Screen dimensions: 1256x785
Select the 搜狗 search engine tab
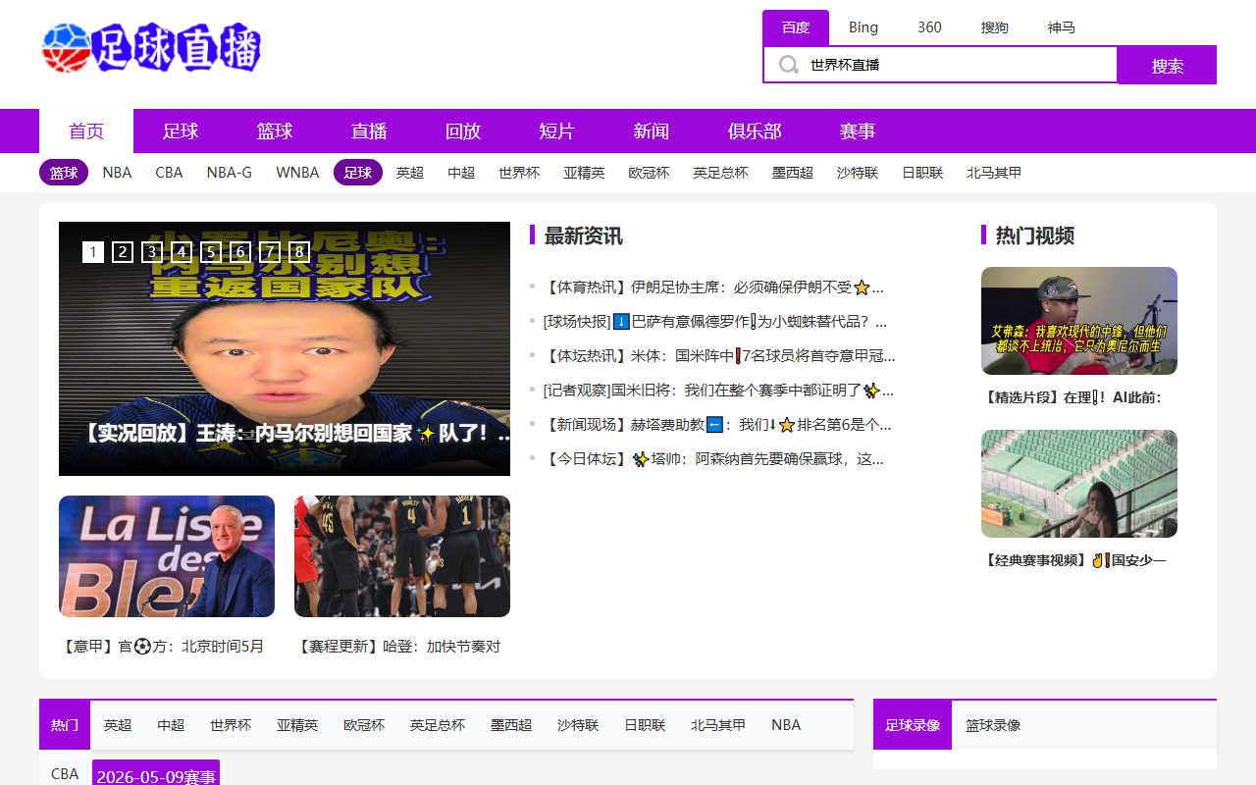click(995, 27)
